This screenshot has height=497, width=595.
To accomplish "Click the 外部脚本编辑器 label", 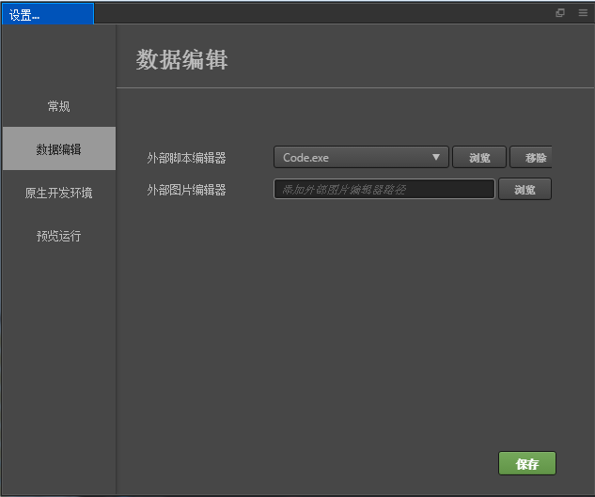I will [x=186, y=158].
